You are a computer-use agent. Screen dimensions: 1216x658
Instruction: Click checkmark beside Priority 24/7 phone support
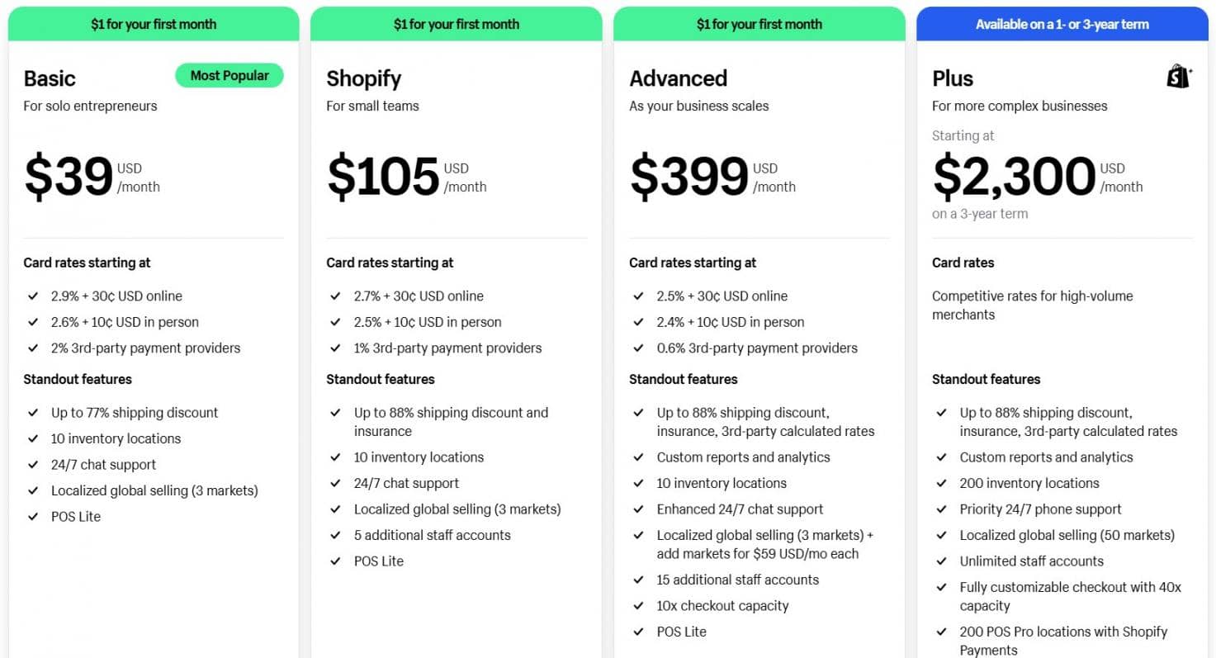942,509
